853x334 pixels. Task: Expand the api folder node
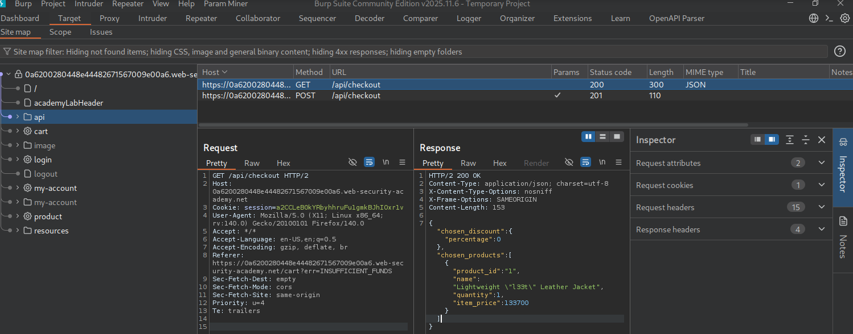18,117
